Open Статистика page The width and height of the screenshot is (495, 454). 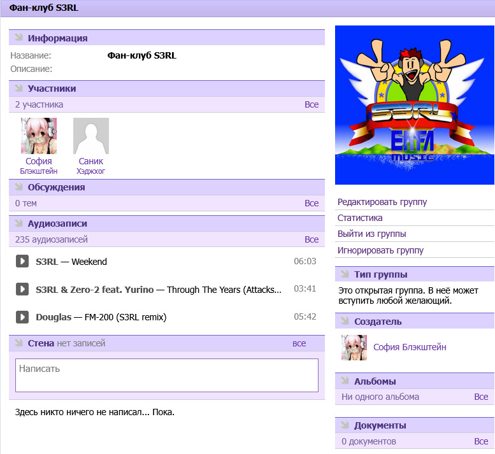click(x=360, y=218)
